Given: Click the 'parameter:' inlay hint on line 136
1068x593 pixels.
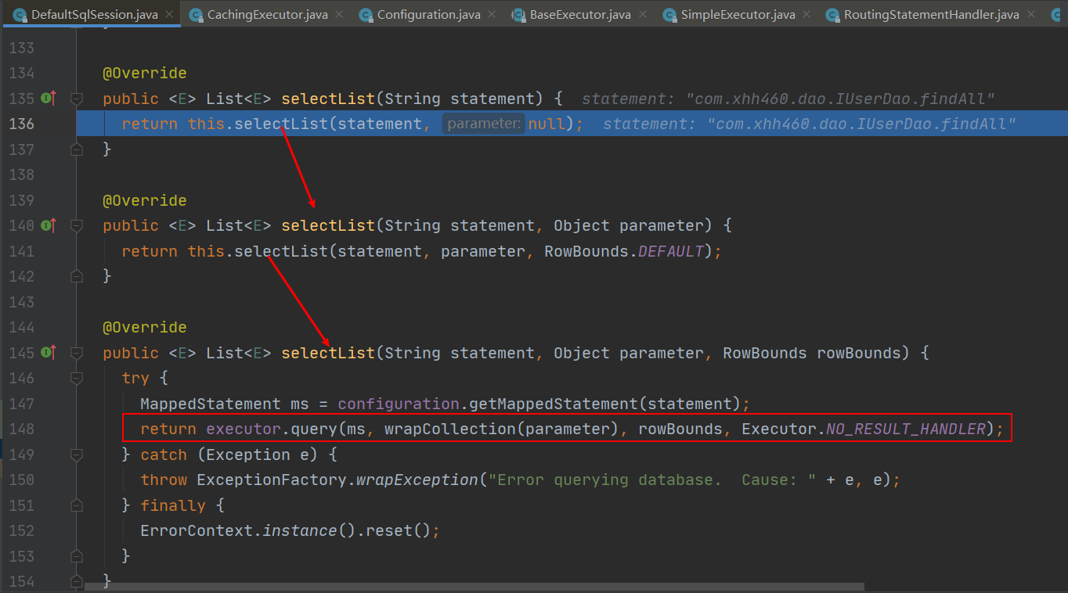Looking at the screenshot, I should click(484, 124).
